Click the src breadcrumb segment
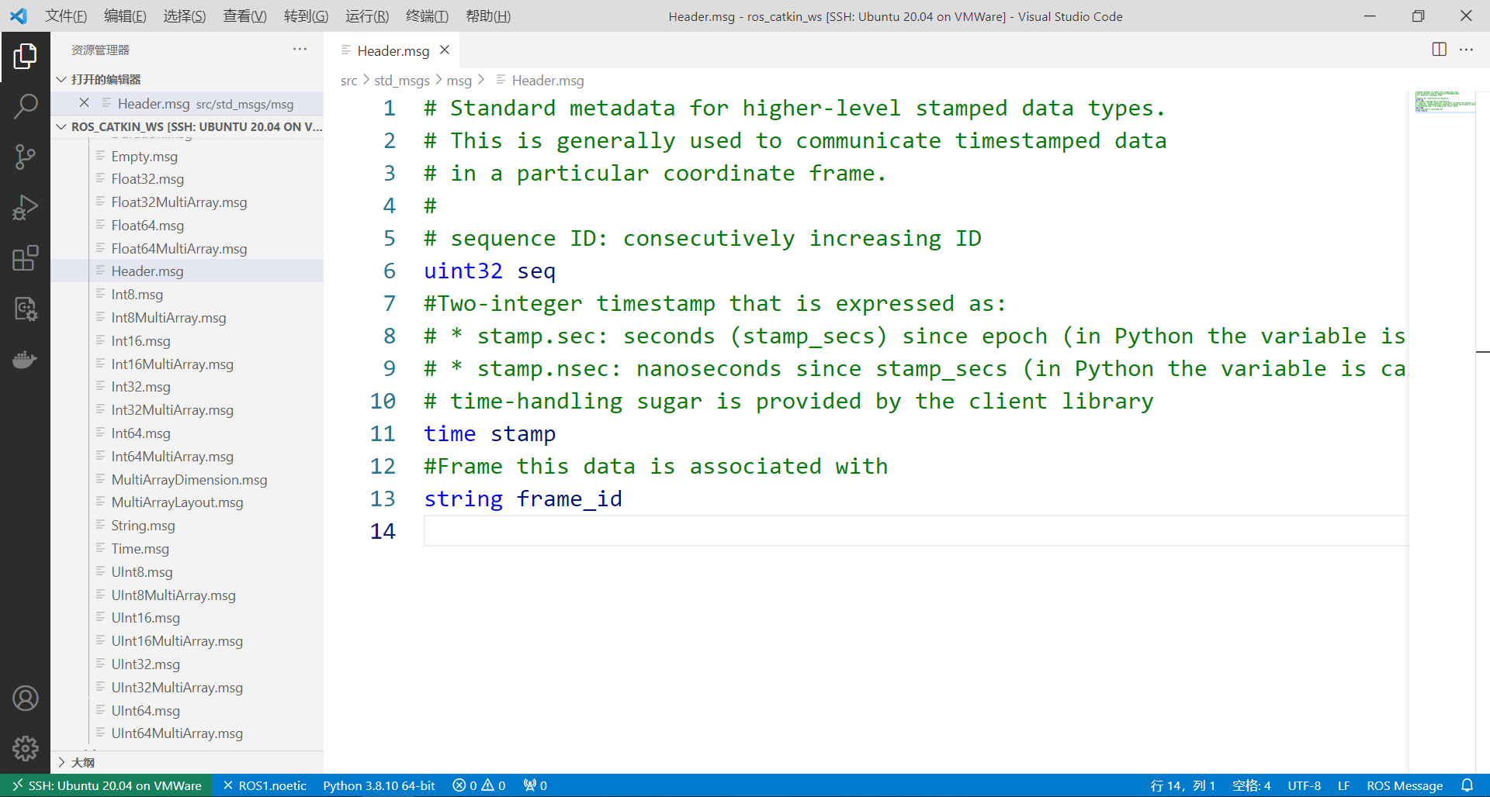The height and width of the screenshot is (797, 1490). click(348, 81)
